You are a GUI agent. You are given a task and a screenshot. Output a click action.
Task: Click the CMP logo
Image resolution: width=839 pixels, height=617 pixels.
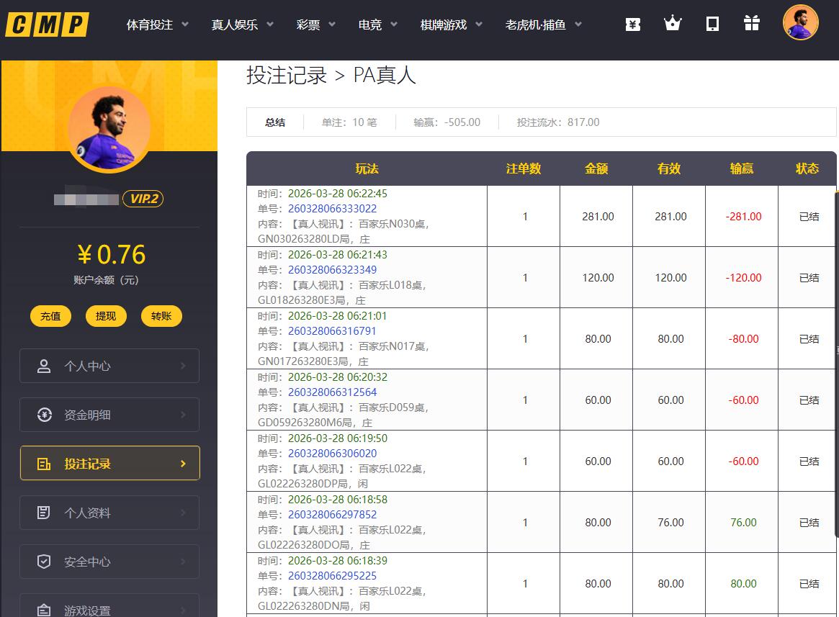click(x=48, y=24)
